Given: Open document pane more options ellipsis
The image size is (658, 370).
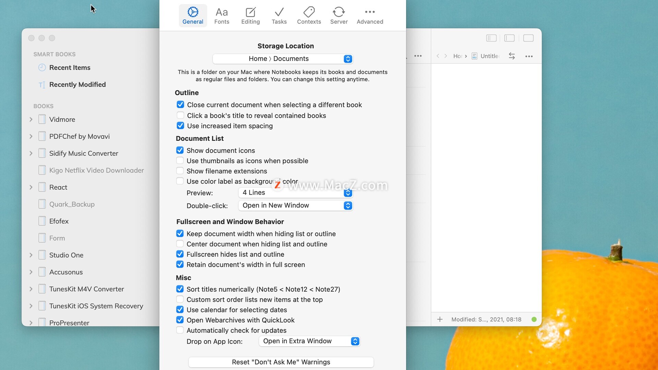Looking at the screenshot, I should tap(529, 56).
